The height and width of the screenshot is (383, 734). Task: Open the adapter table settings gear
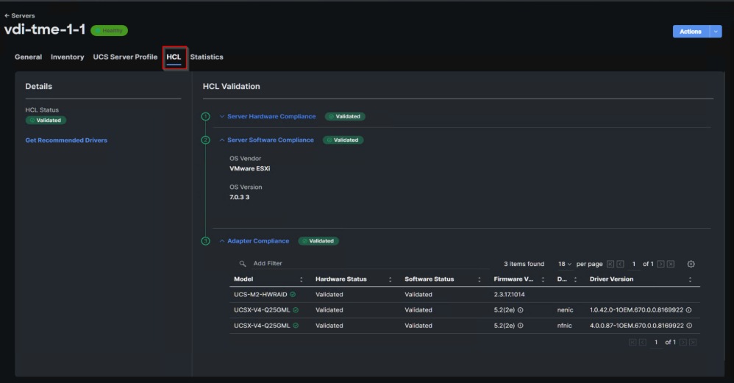pyautogui.click(x=691, y=264)
